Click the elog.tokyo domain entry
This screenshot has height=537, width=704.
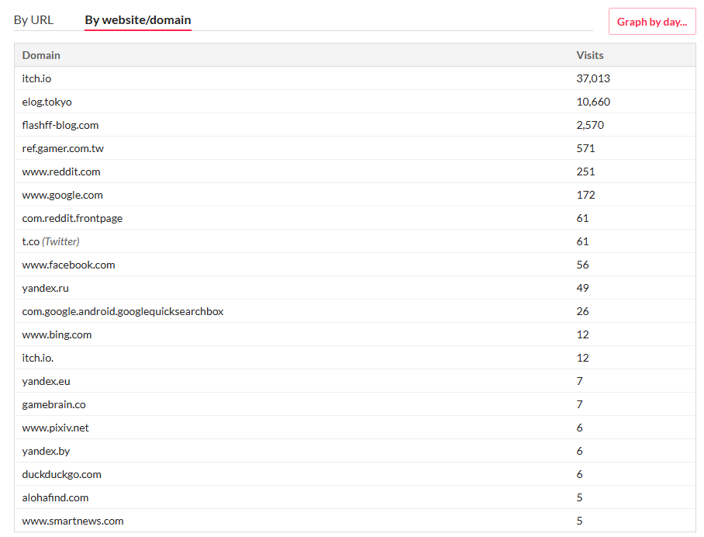(x=47, y=102)
